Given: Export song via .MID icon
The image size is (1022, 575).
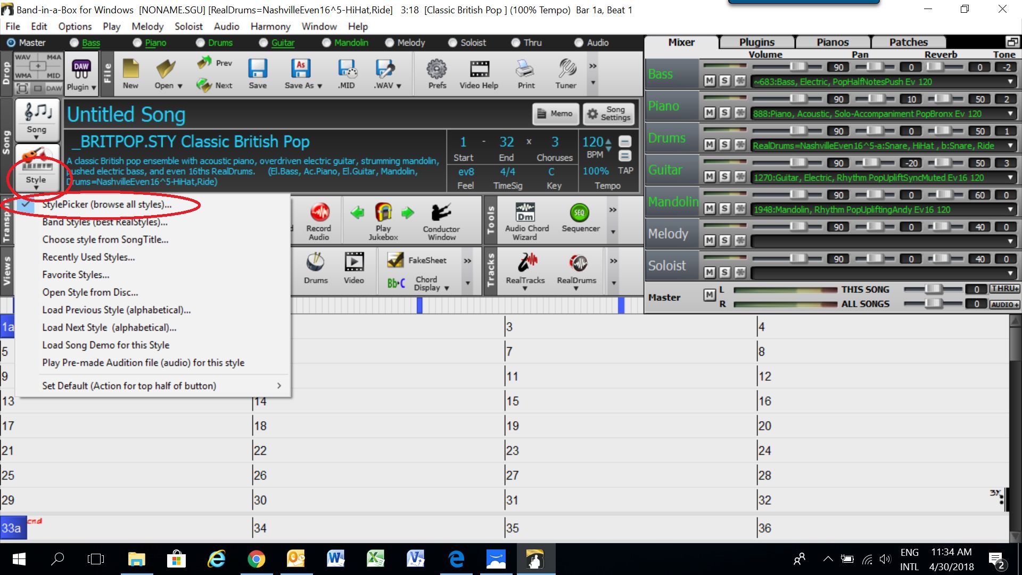Looking at the screenshot, I should tap(347, 73).
